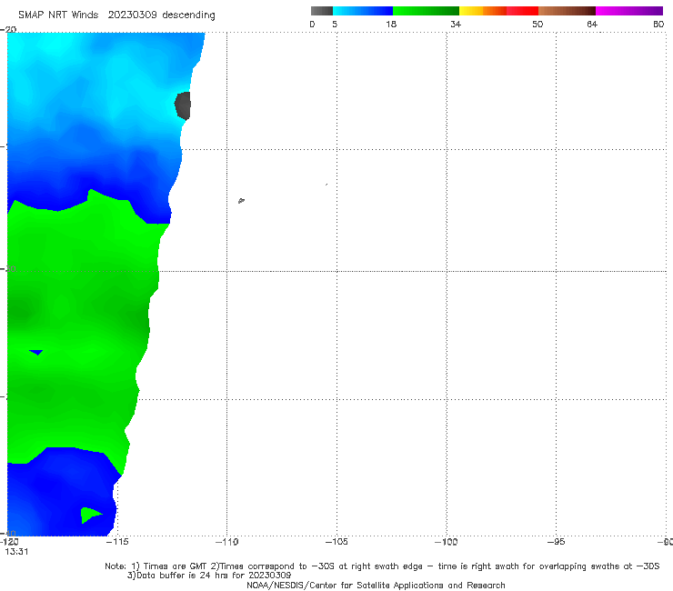Click the title text SMAP NRT Winds
The image size is (673, 591).
(58, 15)
